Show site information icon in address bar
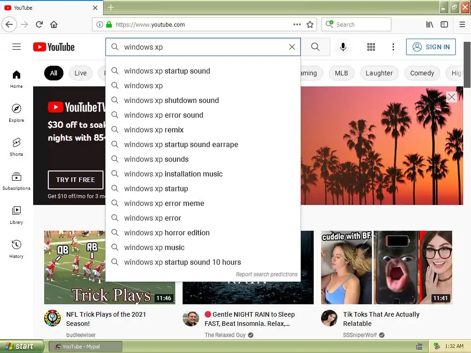 tap(100, 24)
